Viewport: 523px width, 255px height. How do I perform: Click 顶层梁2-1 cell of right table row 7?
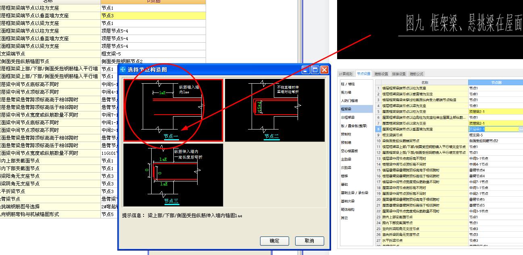(496, 123)
